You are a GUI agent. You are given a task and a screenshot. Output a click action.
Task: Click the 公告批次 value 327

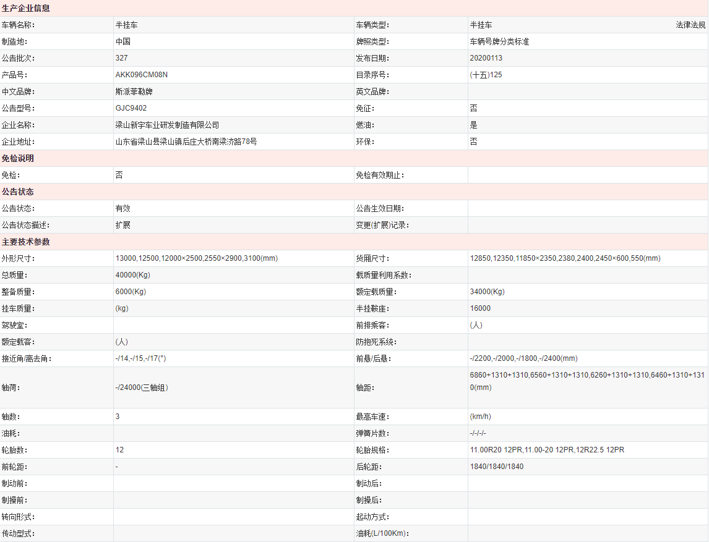[121, 58]
